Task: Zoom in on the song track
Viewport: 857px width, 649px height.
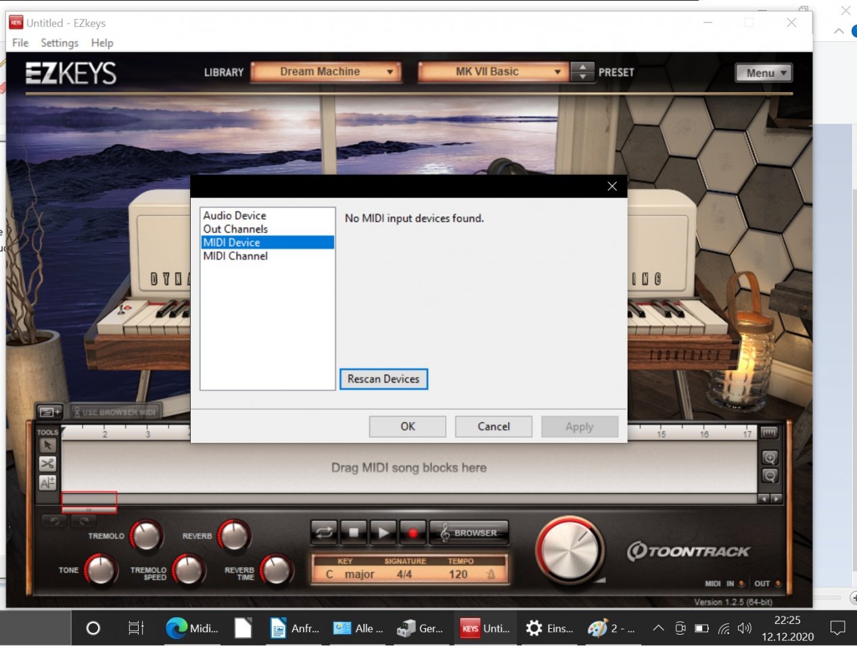Action: (770, 458)
